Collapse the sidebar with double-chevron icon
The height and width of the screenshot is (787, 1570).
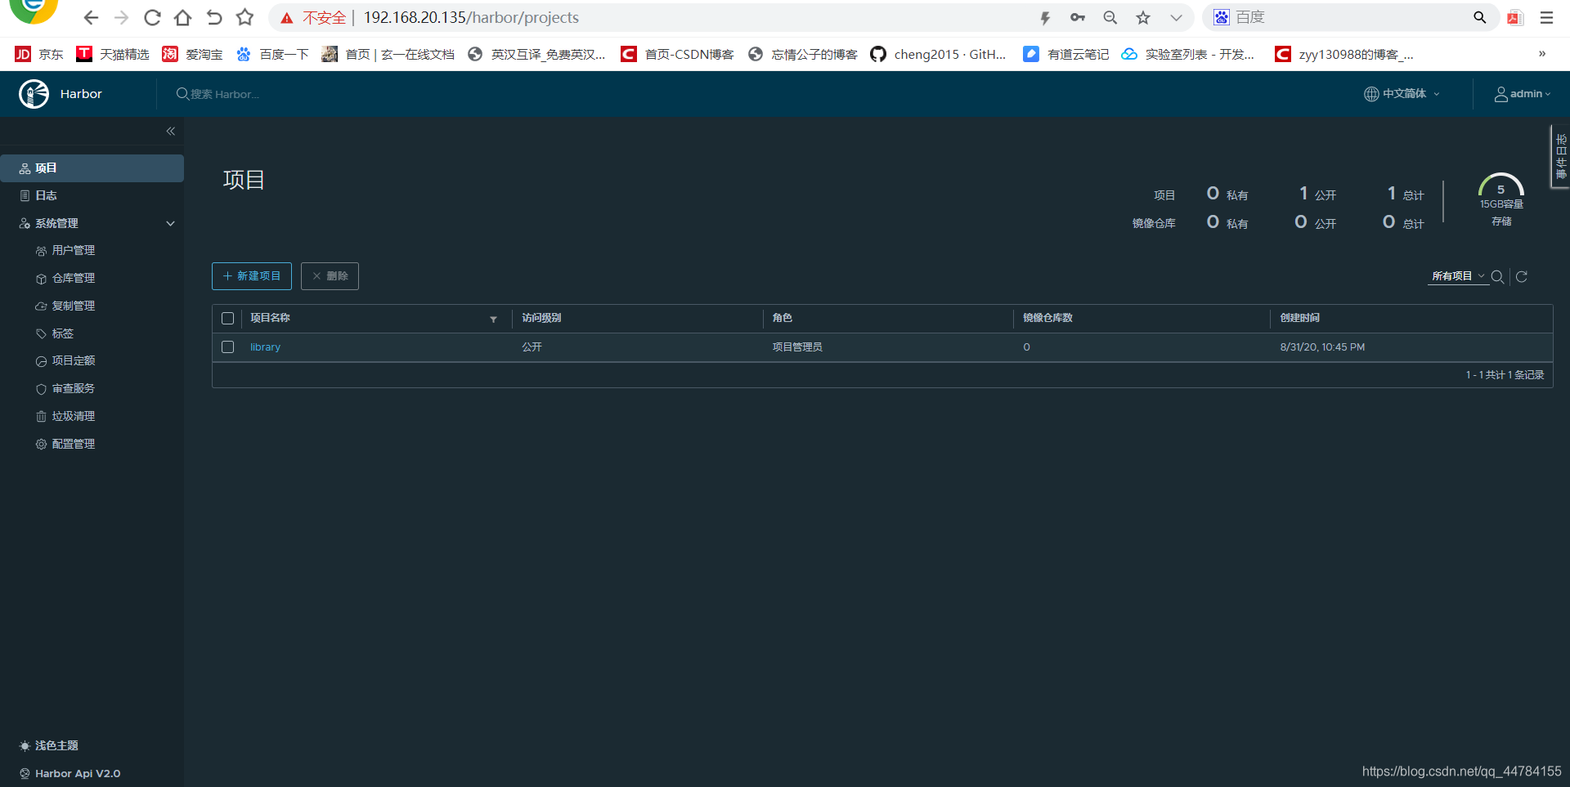[x=171, y=131]
